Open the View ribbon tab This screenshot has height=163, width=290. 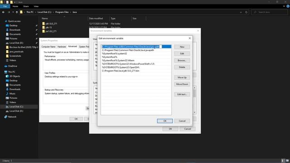tap(36, 6)
